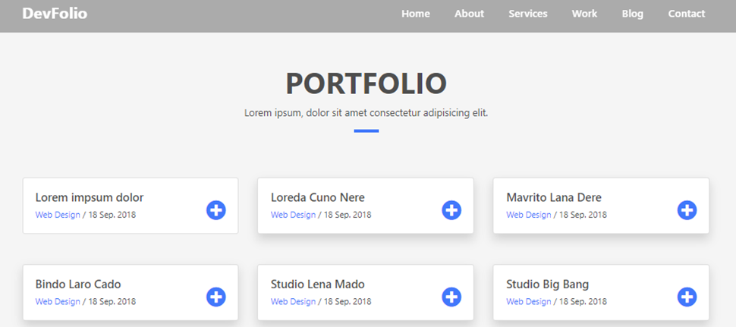This screenshot has height=327, width=736.
Task: Select the Loreda Cuno Nere title
Action: (318, 197)
